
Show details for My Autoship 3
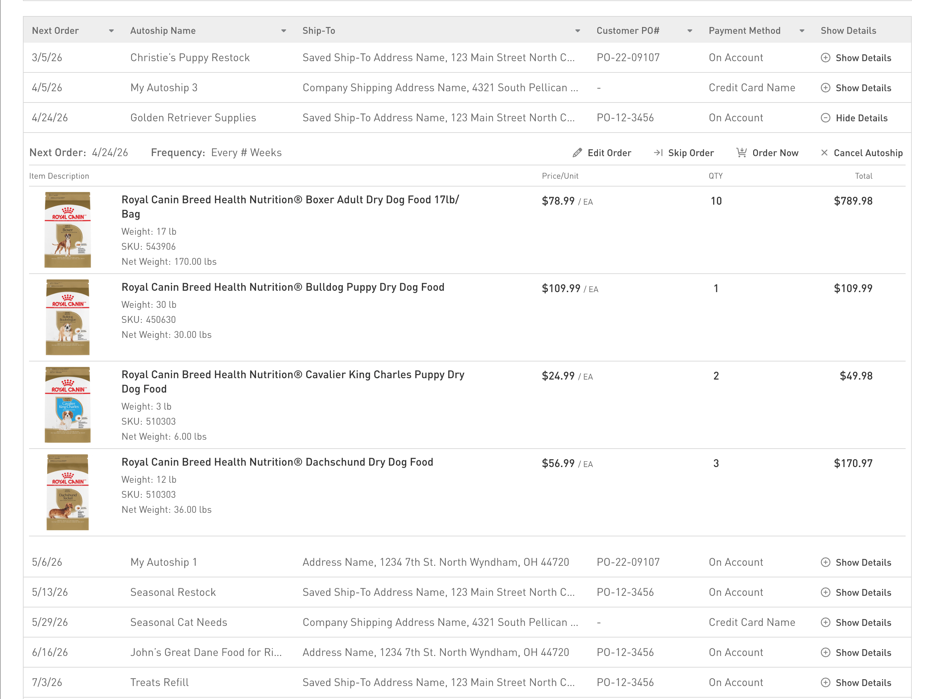click(x=856, y=88)
